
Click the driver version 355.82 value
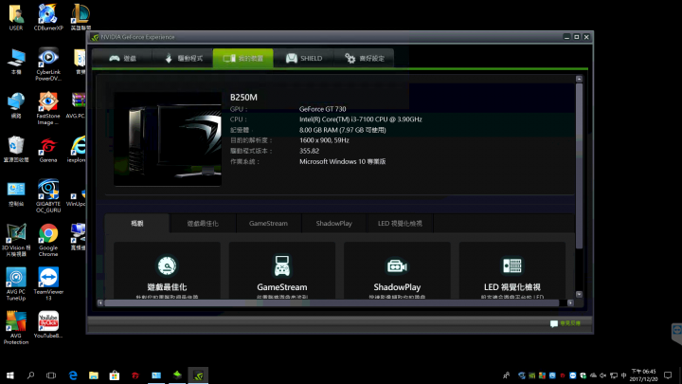point(309,151)
